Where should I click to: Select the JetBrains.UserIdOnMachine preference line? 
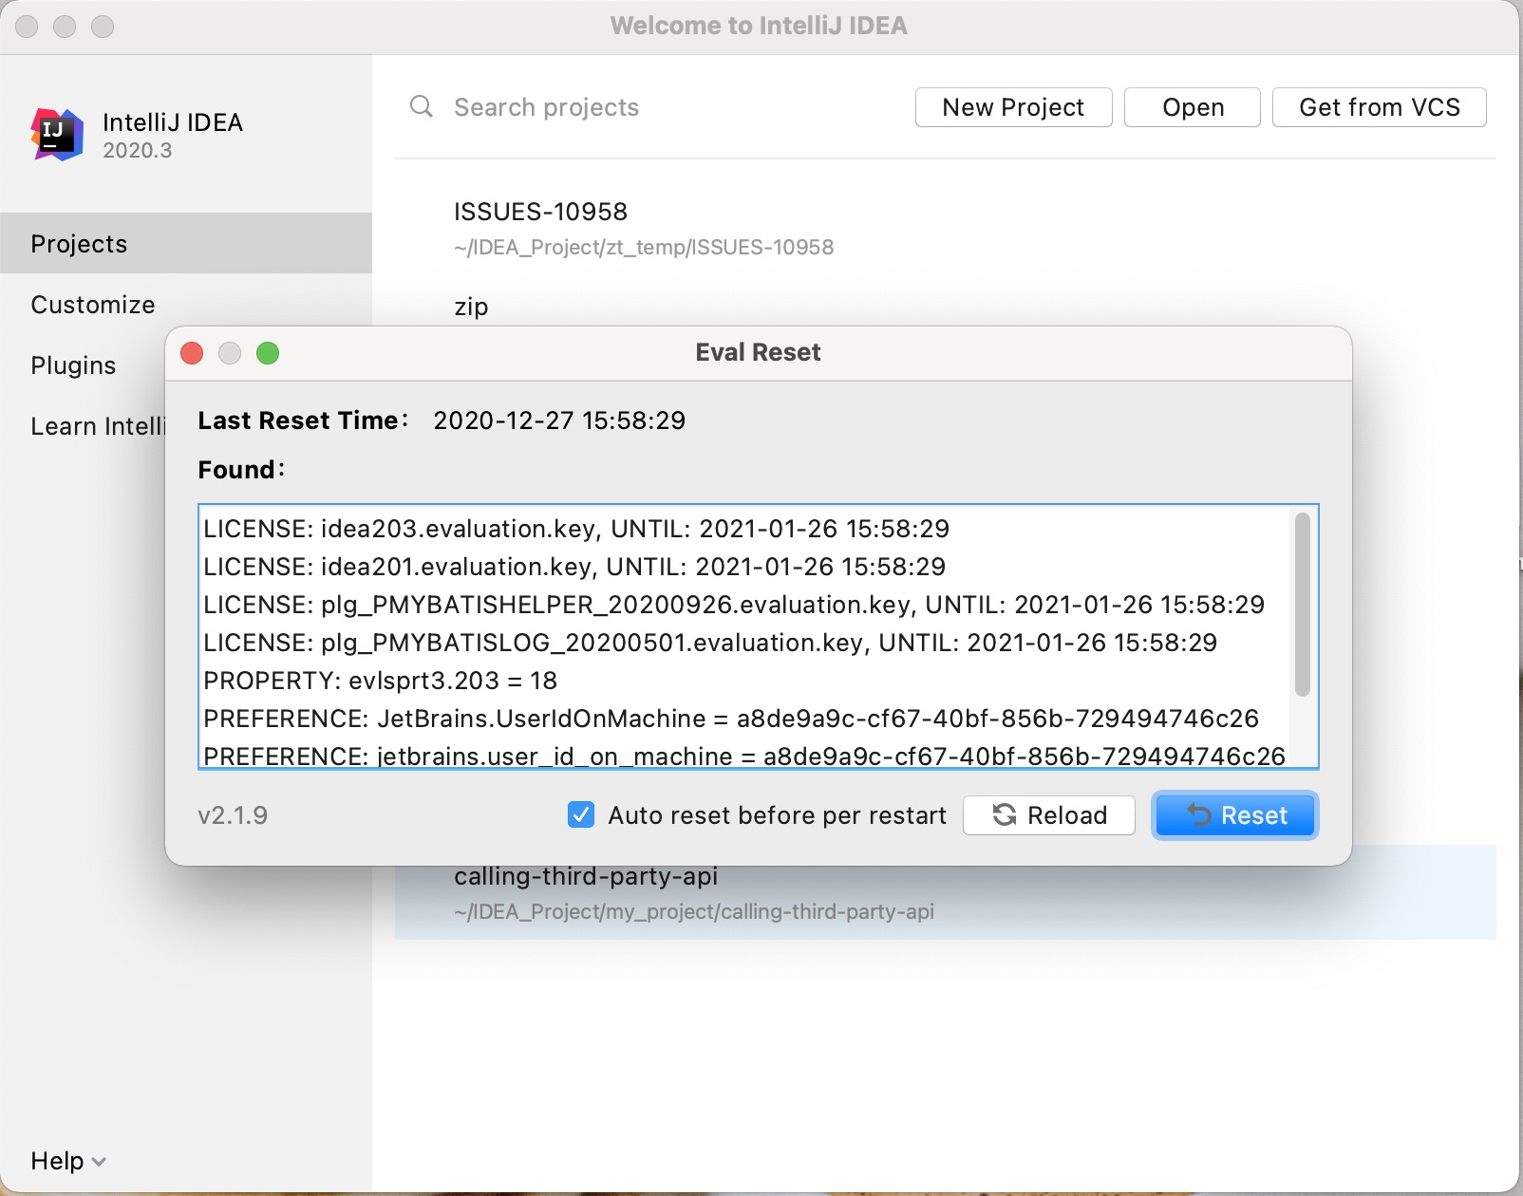(731, 719)
